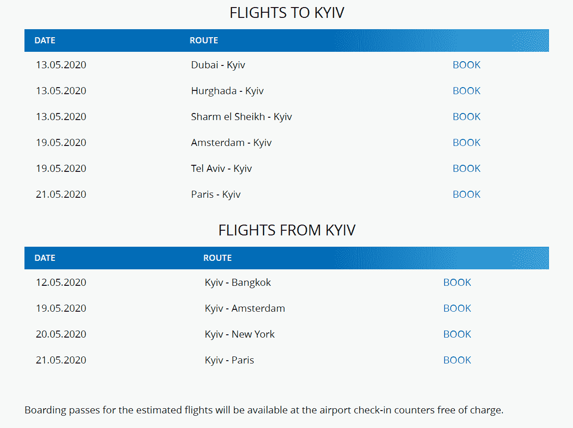Book the Dubai - Kyiv flight
The image size is (573, 428).
pyautogui.click(x=466, y=65)
